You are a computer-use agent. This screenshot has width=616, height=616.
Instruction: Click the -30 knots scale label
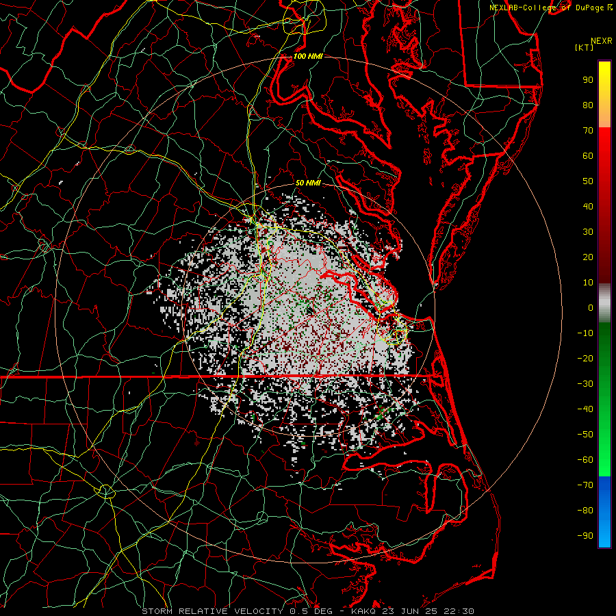tap(585, 384)
